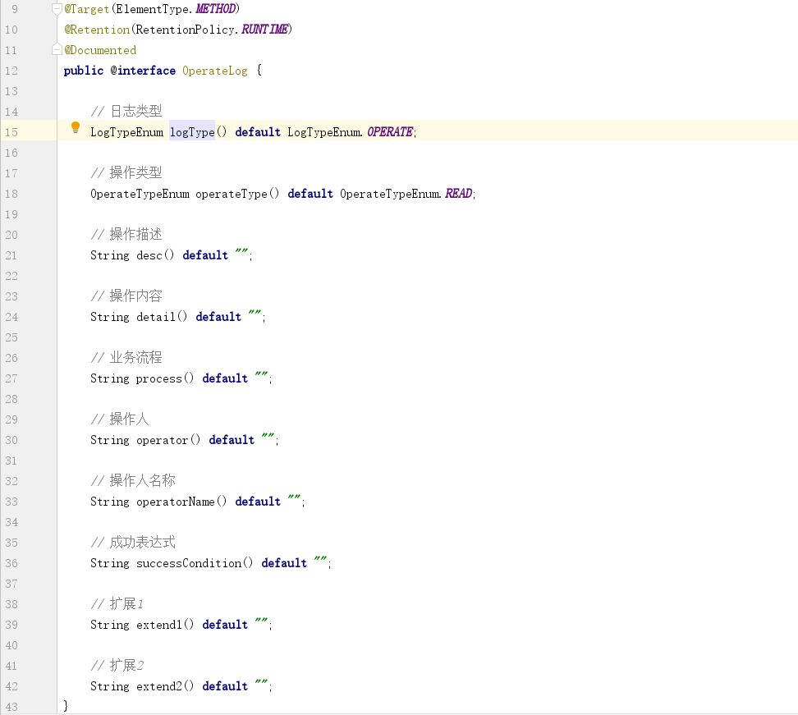Click the @Retention annotation
This screenshot has height=715, width=798.
(x=97, y=30)
